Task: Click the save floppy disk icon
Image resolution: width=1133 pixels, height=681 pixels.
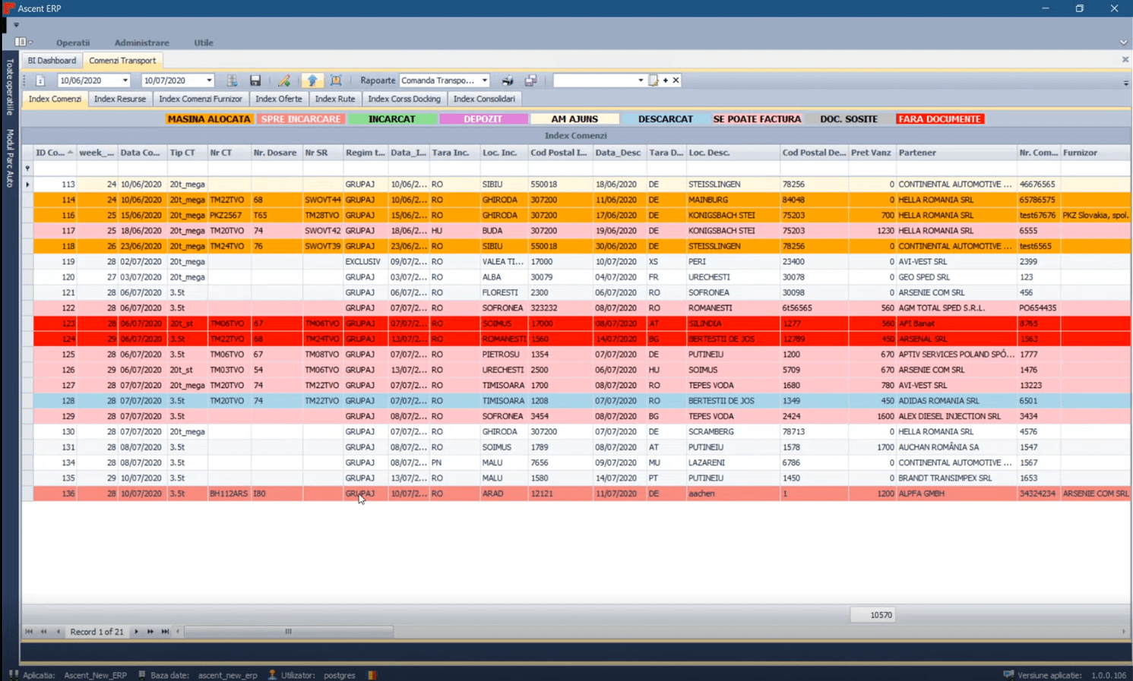Action: click(x=255, y=80)
